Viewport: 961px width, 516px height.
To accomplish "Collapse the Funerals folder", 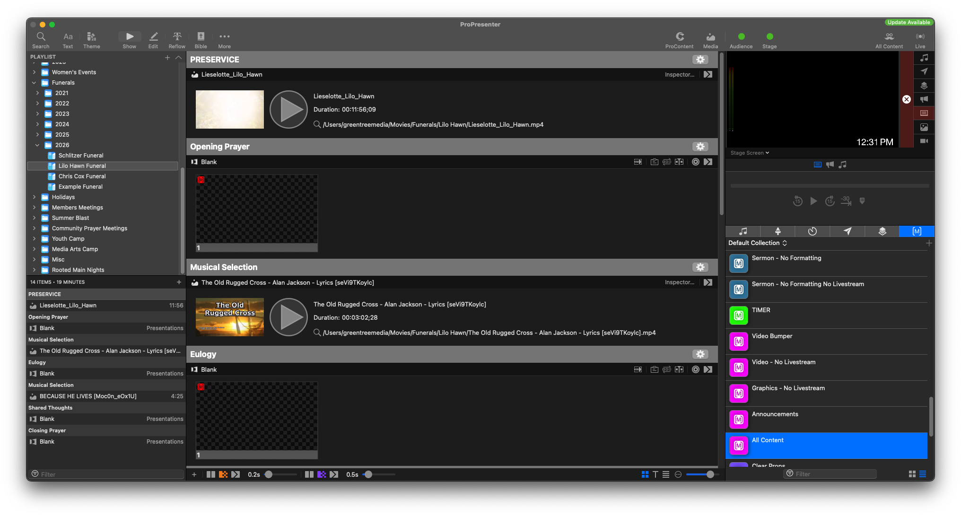I will coord(34,83).
